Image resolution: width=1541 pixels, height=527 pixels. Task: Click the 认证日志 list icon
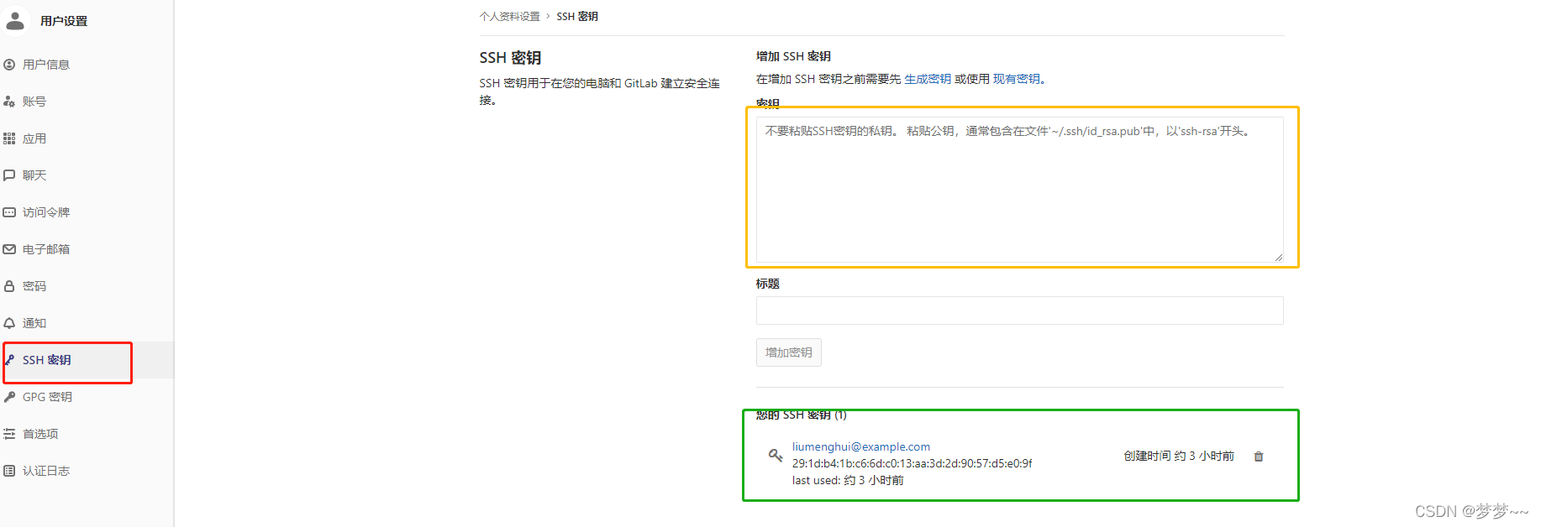9,471
